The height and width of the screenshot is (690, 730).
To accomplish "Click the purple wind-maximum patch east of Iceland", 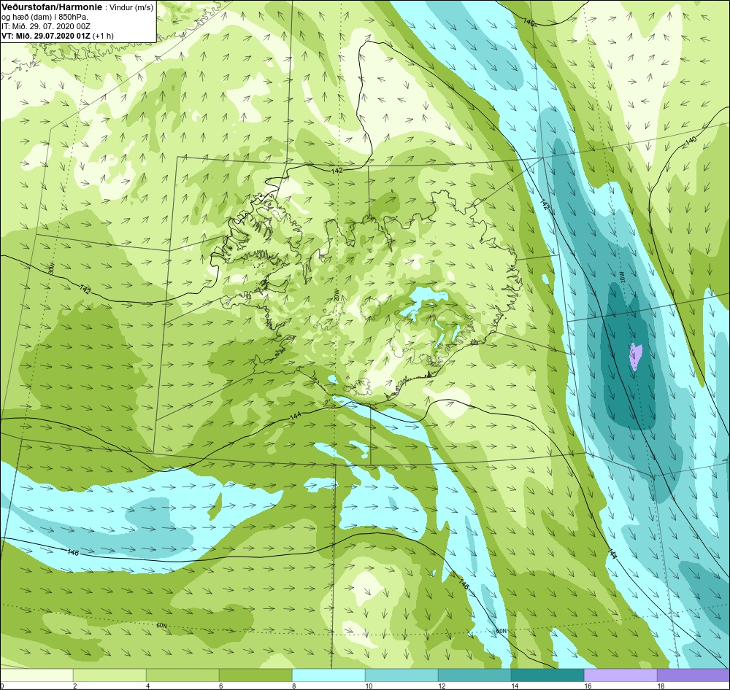I will [x=636, y=356].
